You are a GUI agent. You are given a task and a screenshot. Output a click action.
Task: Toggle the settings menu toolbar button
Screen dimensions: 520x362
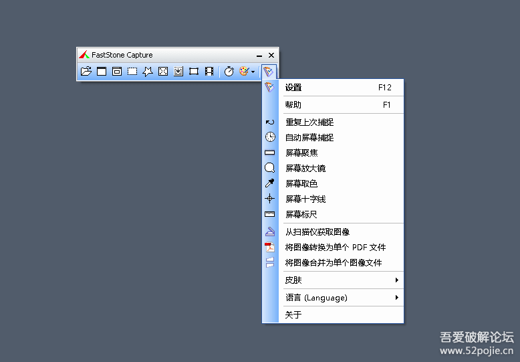click(268, 72)
